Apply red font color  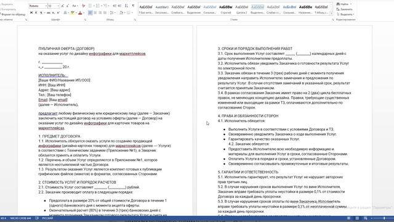click(80, 12)
